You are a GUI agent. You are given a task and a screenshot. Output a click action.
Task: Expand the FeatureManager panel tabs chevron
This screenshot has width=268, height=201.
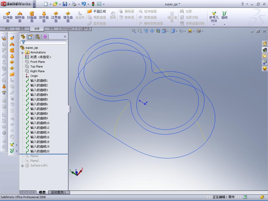pos(65,36)
